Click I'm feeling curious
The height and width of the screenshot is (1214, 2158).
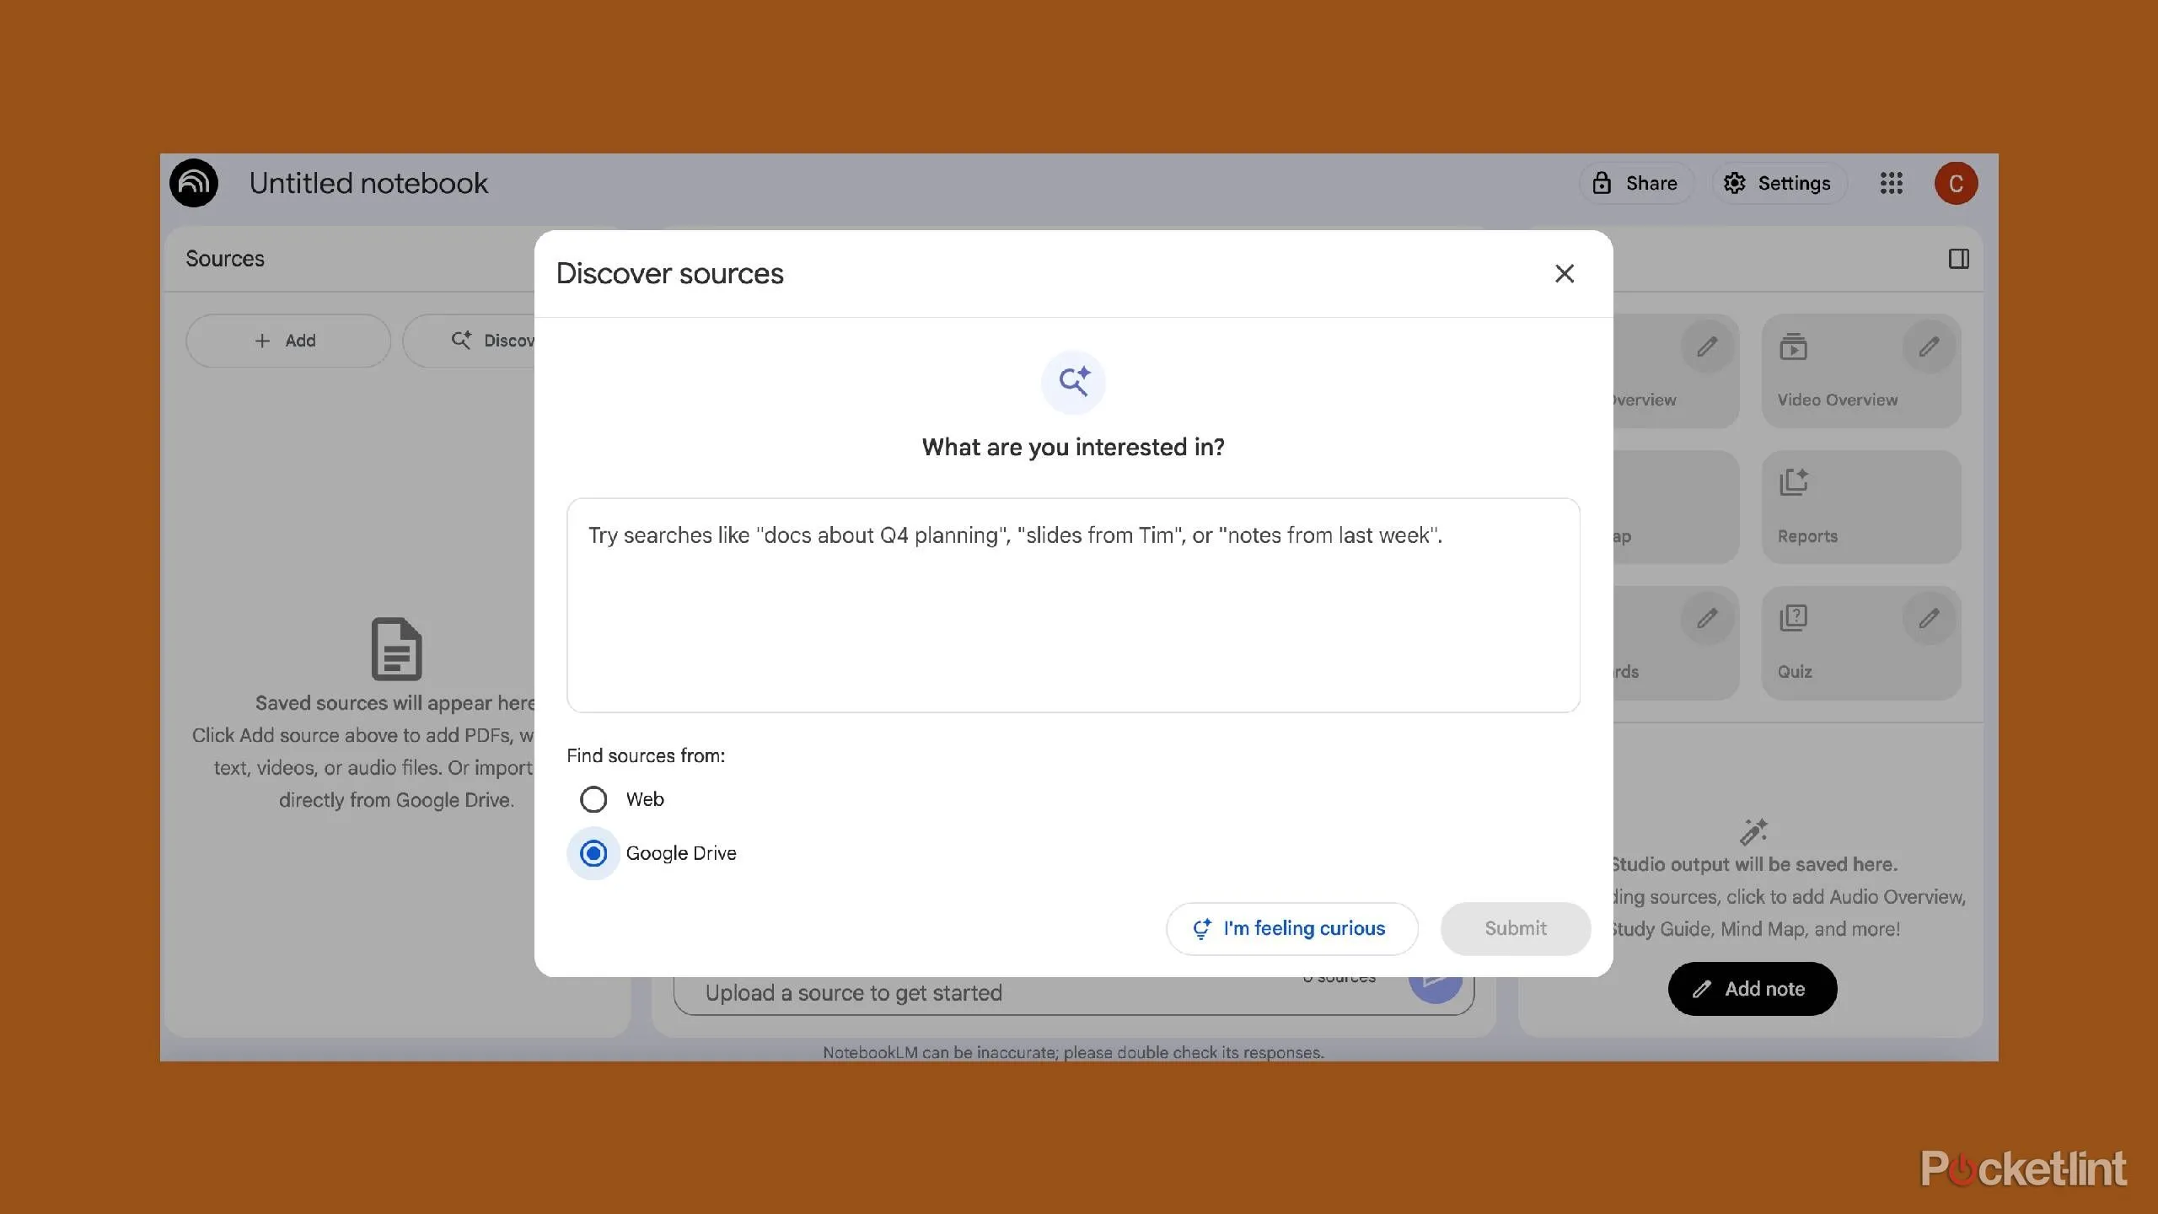(x=1291, y=928)
